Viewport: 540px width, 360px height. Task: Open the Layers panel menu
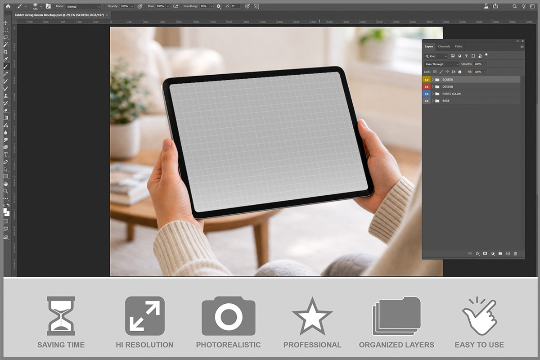point(522,46)
